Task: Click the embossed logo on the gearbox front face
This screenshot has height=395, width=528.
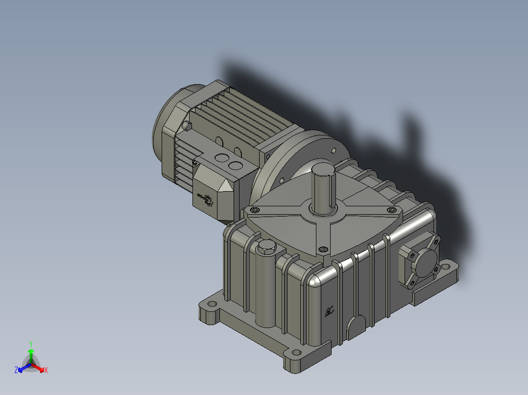Action: (x=329, y=311)
